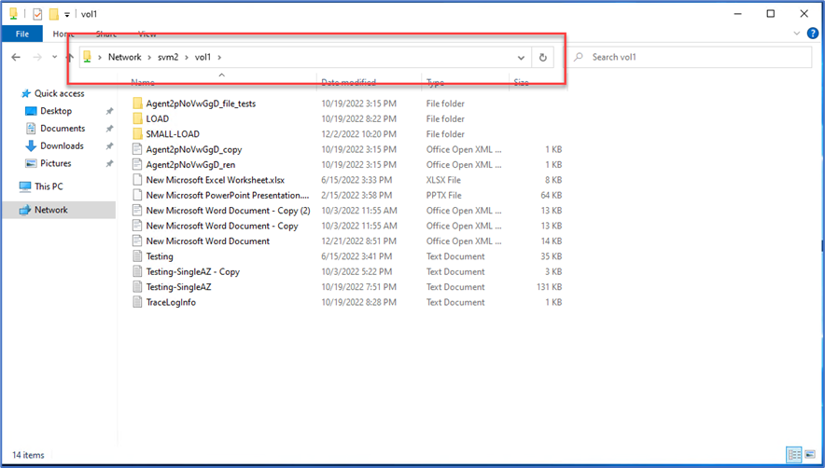Screen dimensions: 825x468
Task: Select New Microsoft Excel Worksheet.xlsx file
Action: click(x=215, y=179)
